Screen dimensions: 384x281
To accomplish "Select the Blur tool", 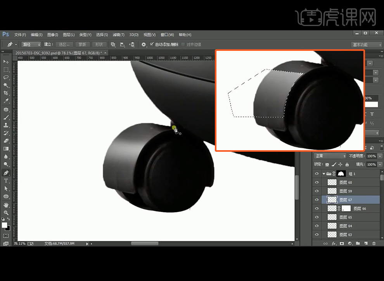I will pos(6,156).
